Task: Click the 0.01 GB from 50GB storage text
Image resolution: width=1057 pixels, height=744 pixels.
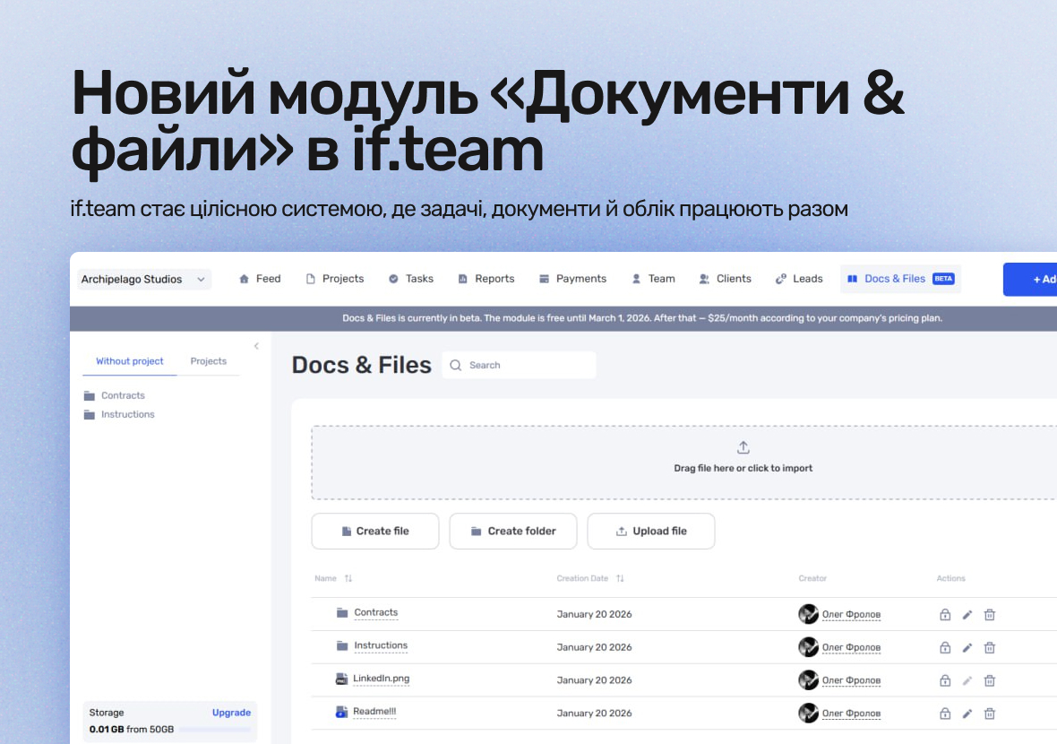Action: tap(132, 729)
